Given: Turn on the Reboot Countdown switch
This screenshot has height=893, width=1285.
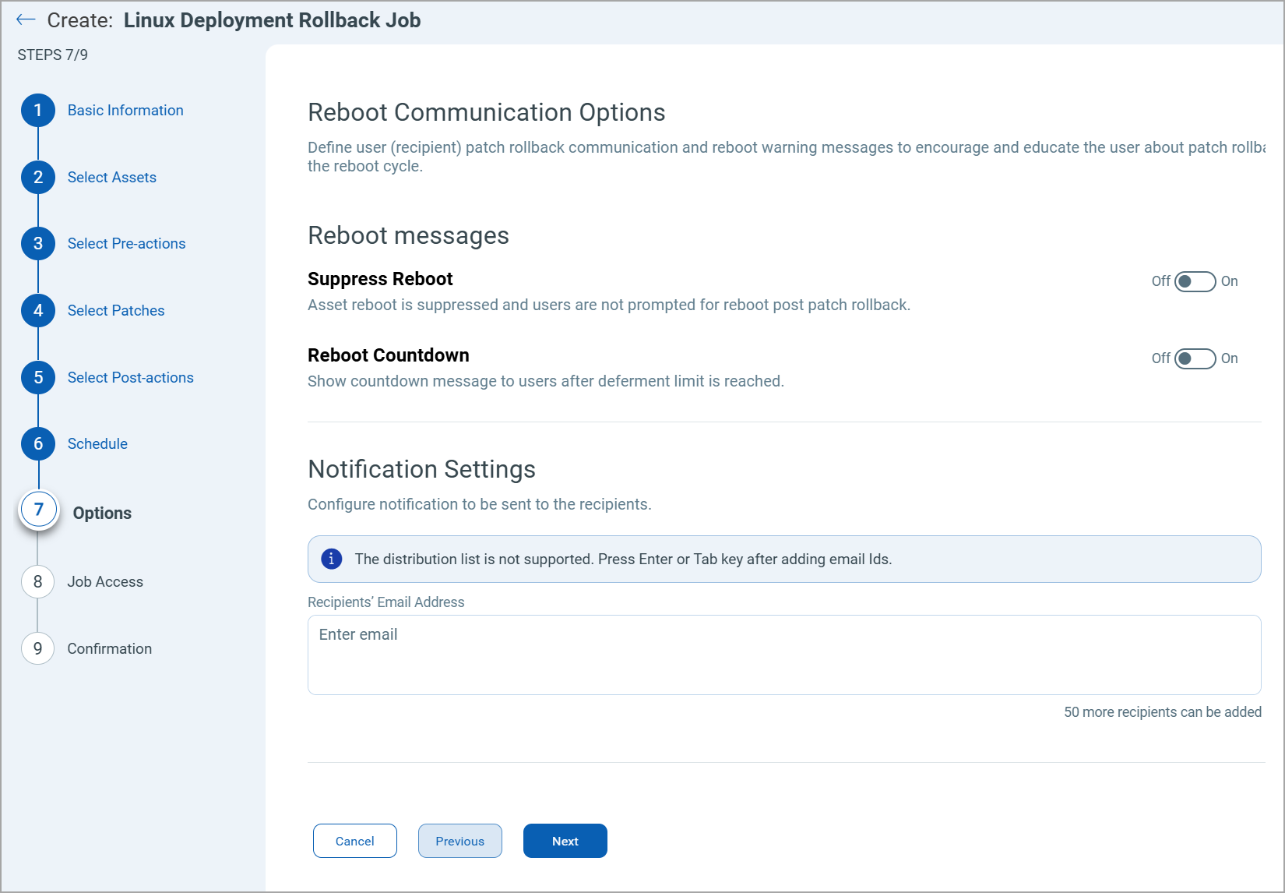Looking at the screenshot, I should [x=1194, y=358].
